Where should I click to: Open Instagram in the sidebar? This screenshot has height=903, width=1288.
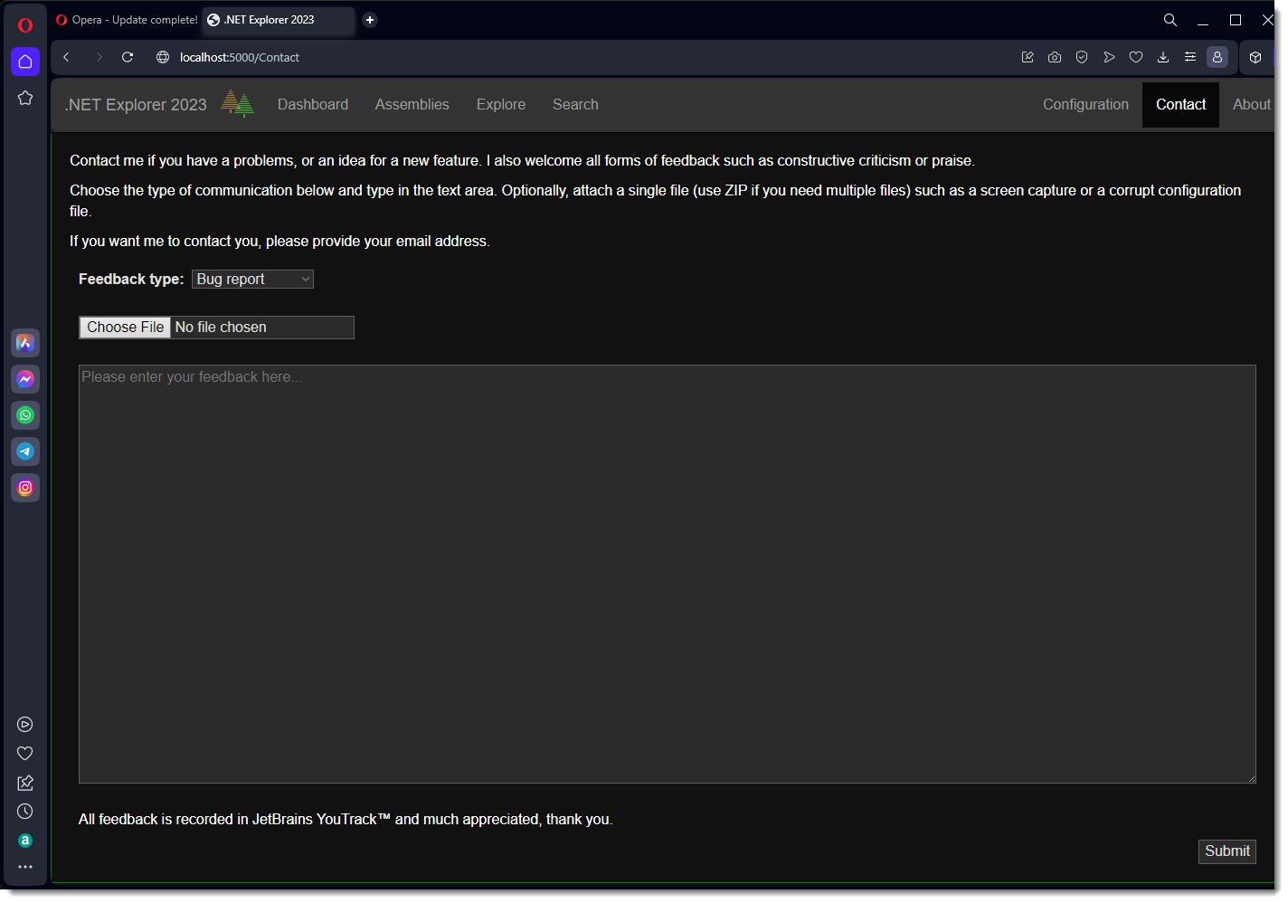[x=25, y=488]
